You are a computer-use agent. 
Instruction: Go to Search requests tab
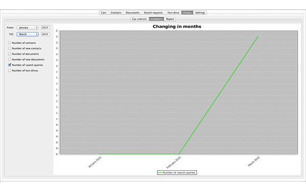pyautogui.click(x=153, y=13)
